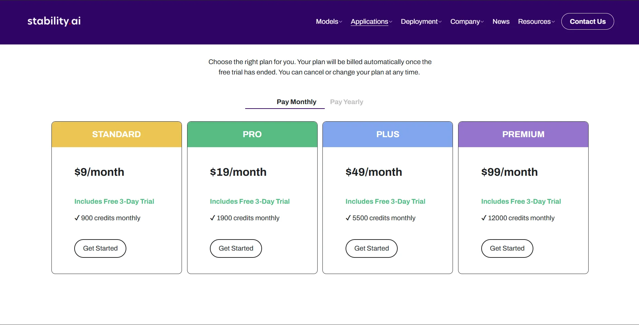Get Started with the Standard plan
This screenshot has height=325, width=639.
pos(100,248)
